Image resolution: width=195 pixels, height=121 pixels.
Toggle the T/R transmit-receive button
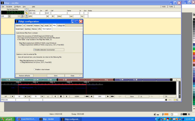tap(169, 96)
